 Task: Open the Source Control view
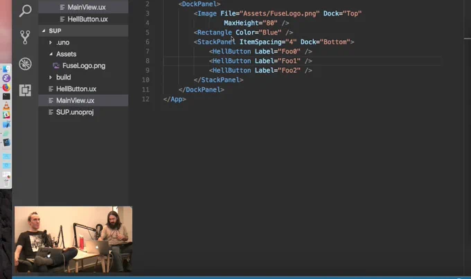[25, 37]
